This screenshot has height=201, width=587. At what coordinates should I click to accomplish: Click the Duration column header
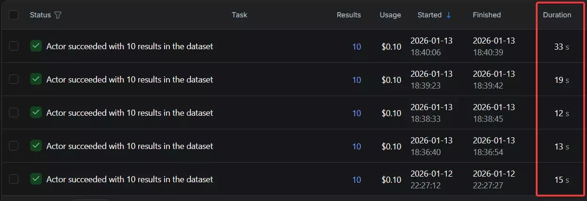[557, 15]
